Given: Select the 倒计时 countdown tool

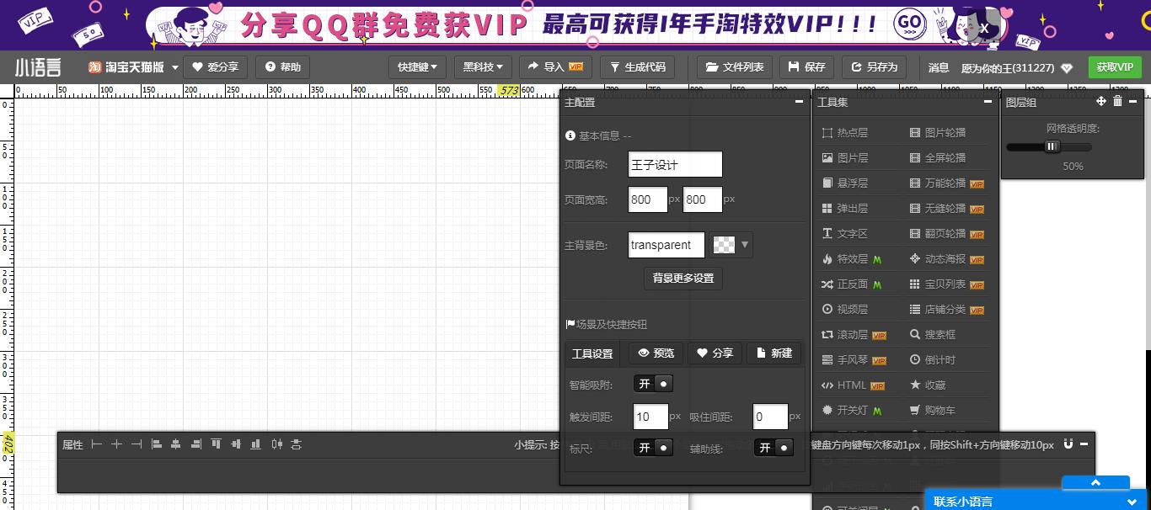Looking at the screenshot, I should pyautogui.click(x=933, y=359).
